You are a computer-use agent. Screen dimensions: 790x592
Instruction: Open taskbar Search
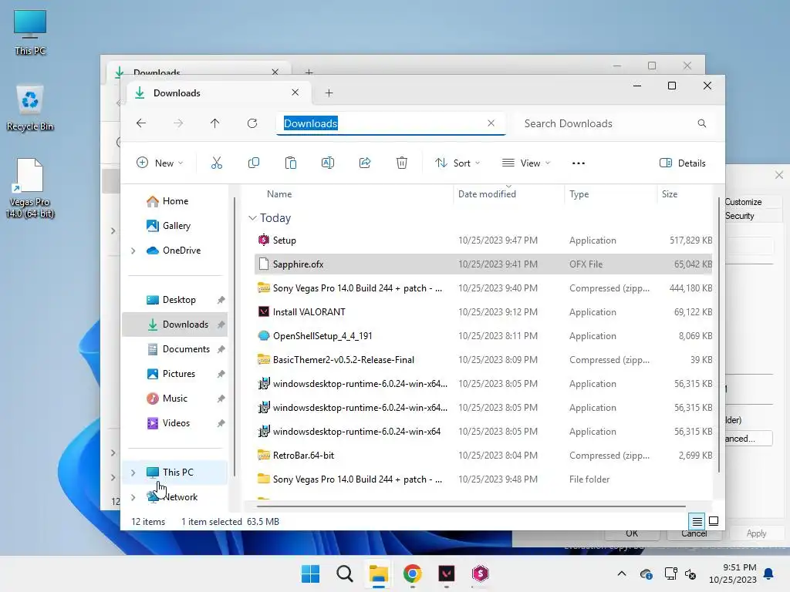345,573
